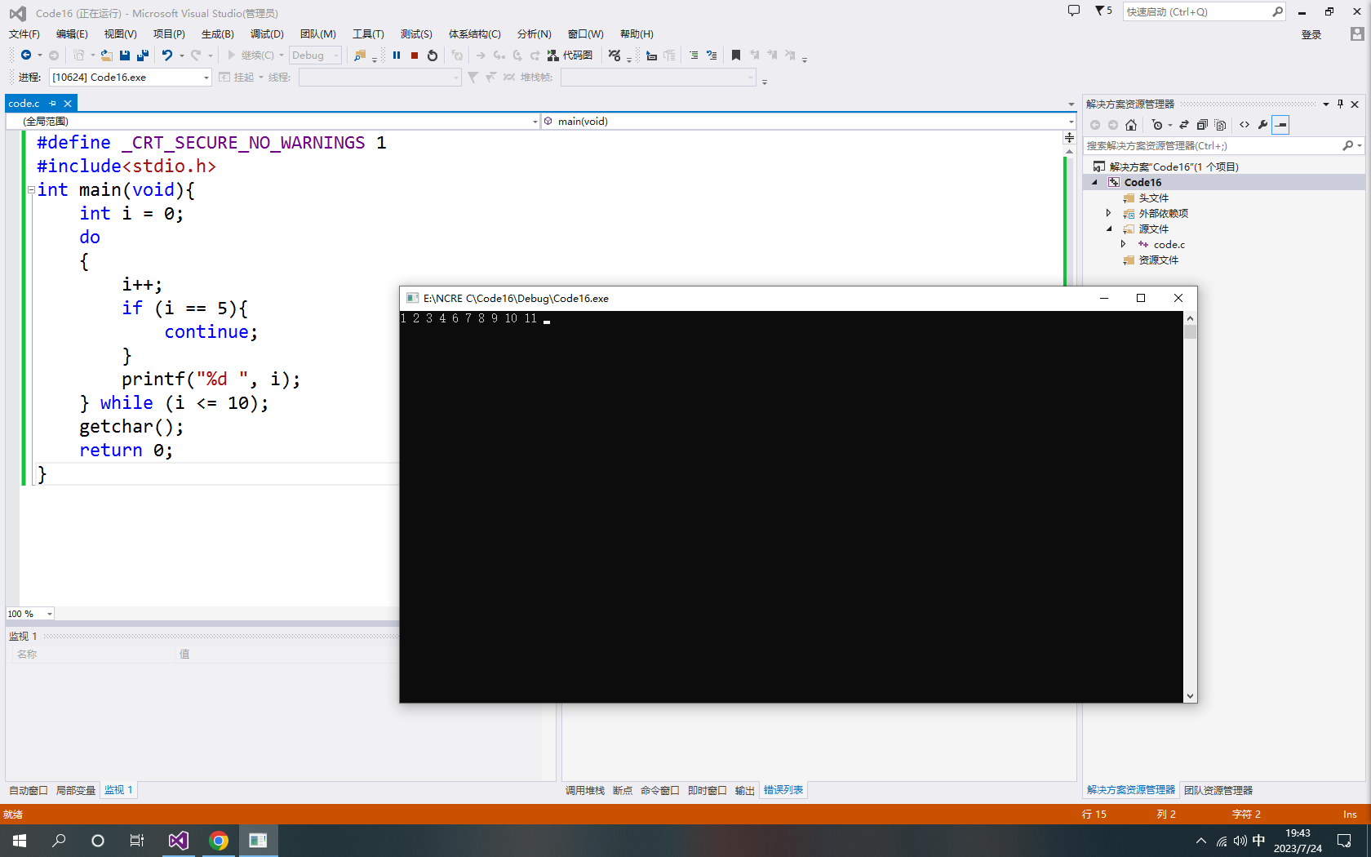The height and width of the screenshot is (857, 1371).
Task: Click the intellitrace/diagnostic tools icon
Action: click(615, 56)
